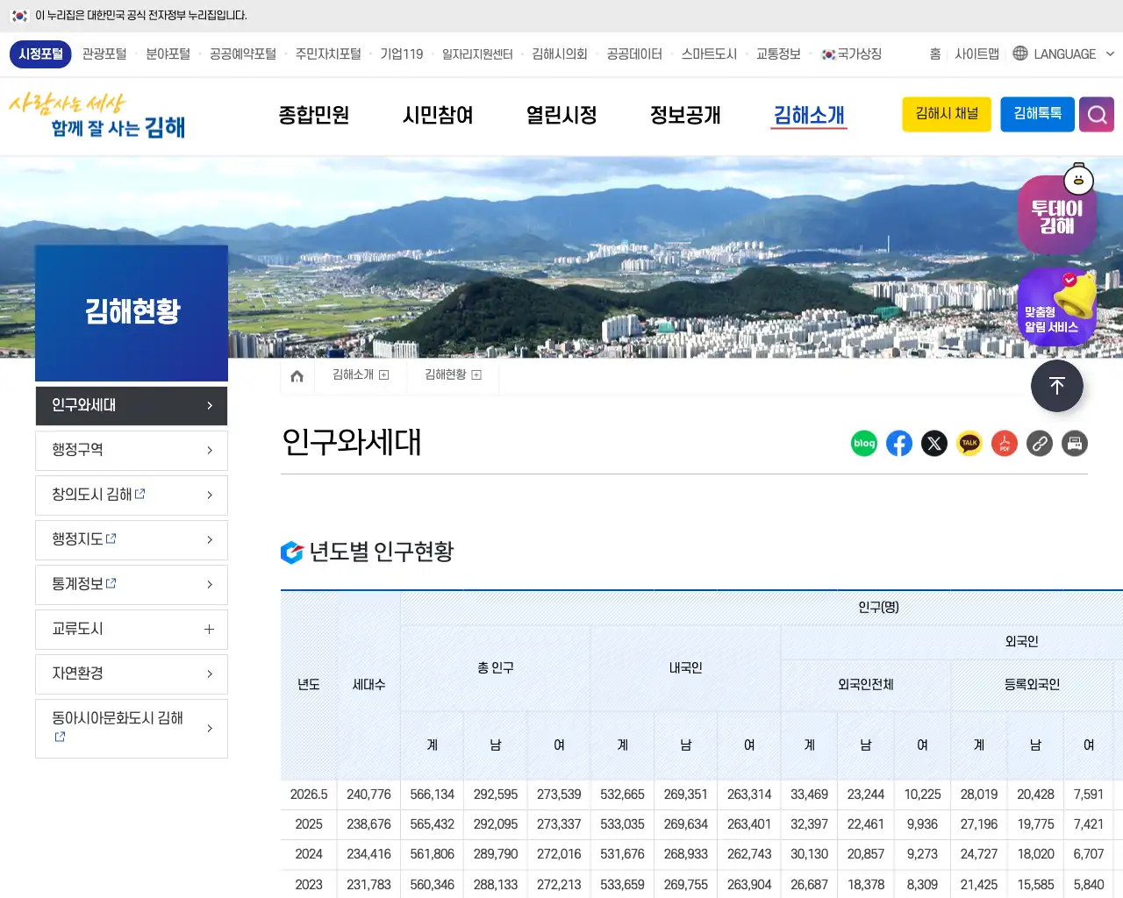Image resolution: width=1123 pixels, height=898 pixels.
Task: Copy page link icon
Action: [x=1040, y=444]
